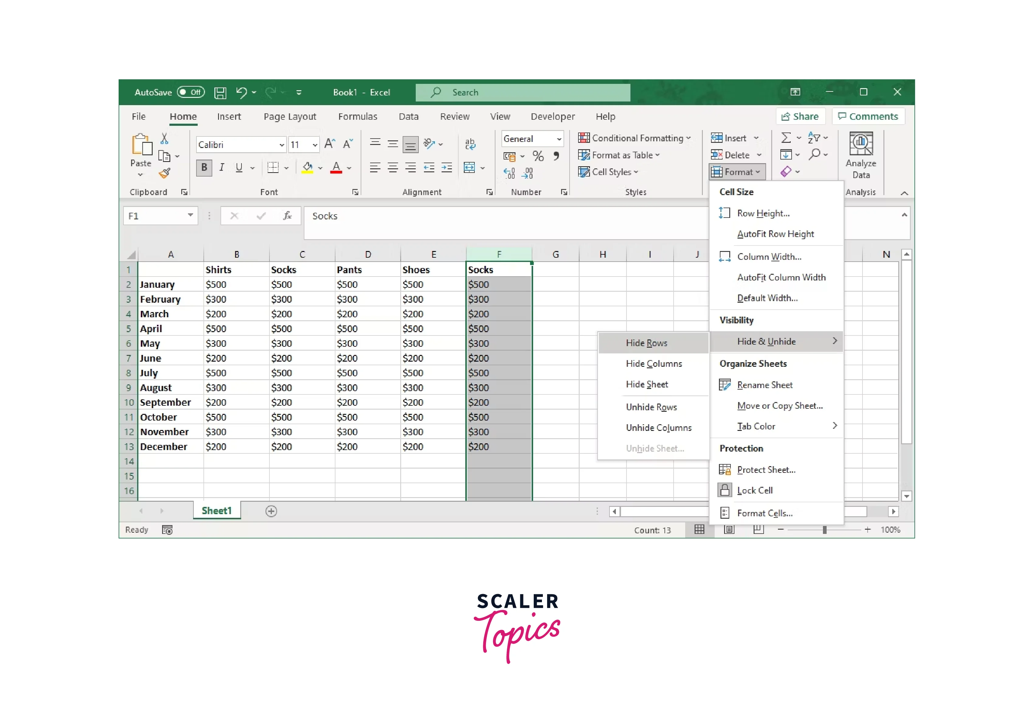Click the Share button
The image size is (1034, 722).
(x=800, y=117)
